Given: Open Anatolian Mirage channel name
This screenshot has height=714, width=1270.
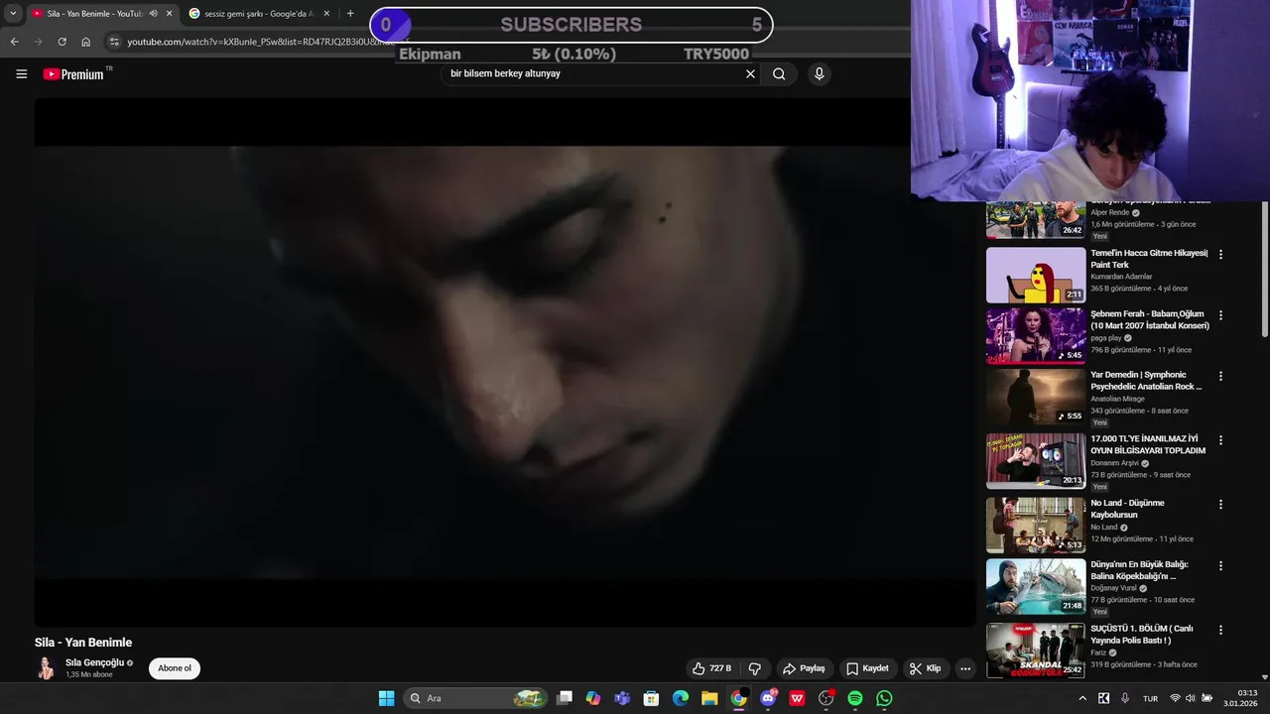Looking at the screenshot, I should point(1117,399).
